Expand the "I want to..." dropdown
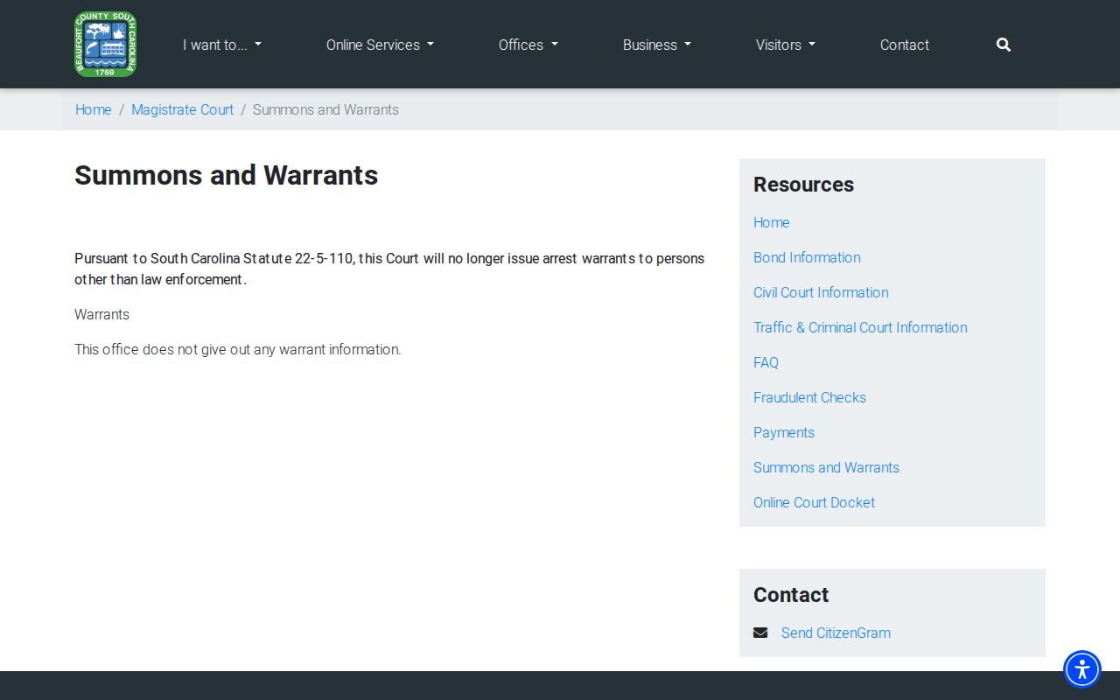This screenshot has width=1120, height=700. pos(222,45)
